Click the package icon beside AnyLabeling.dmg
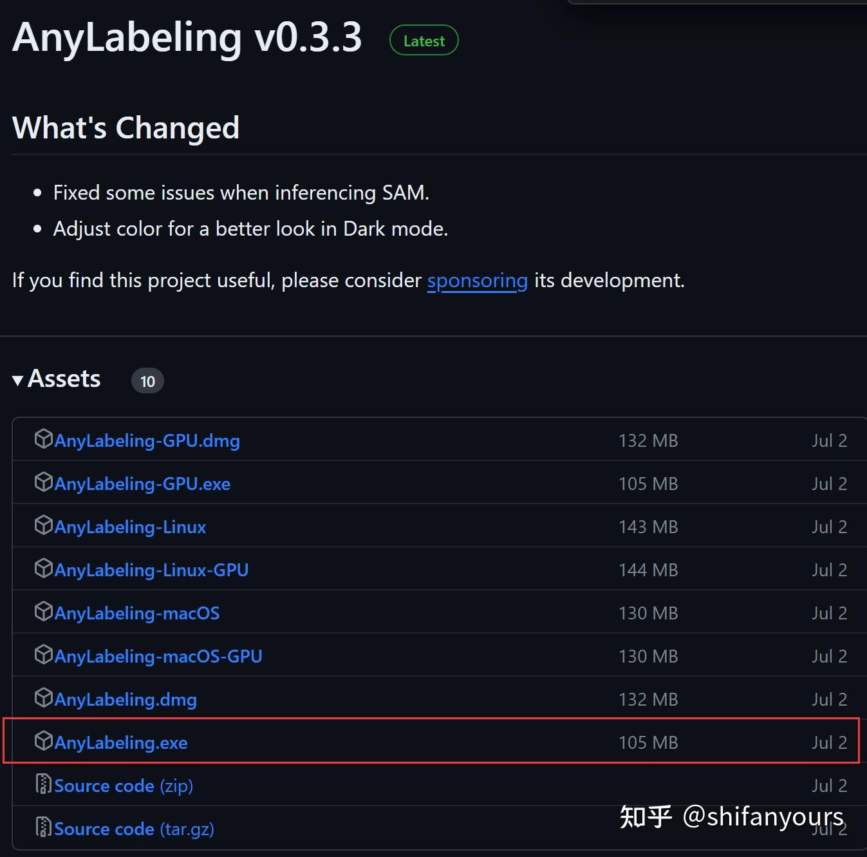This screenshot has height=857, width=867. pos(42,698)
